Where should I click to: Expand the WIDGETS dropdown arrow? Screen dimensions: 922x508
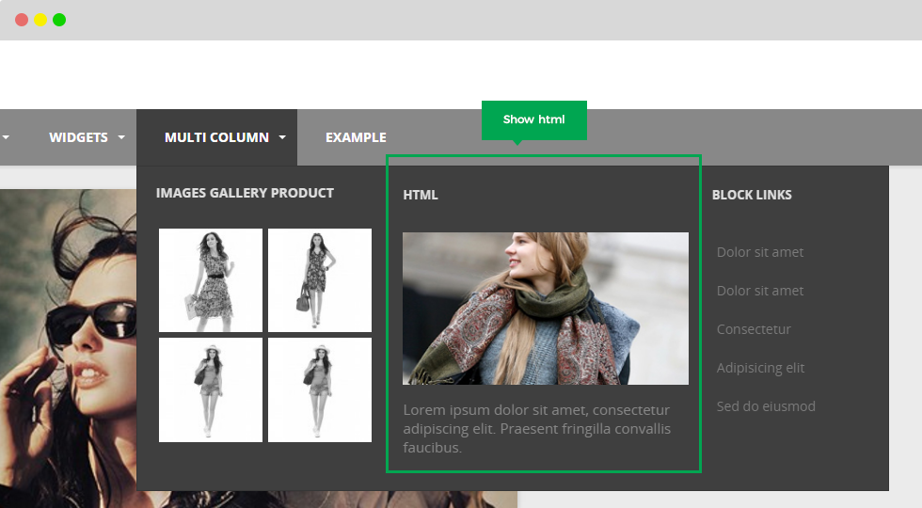click(x=121, y=137)
